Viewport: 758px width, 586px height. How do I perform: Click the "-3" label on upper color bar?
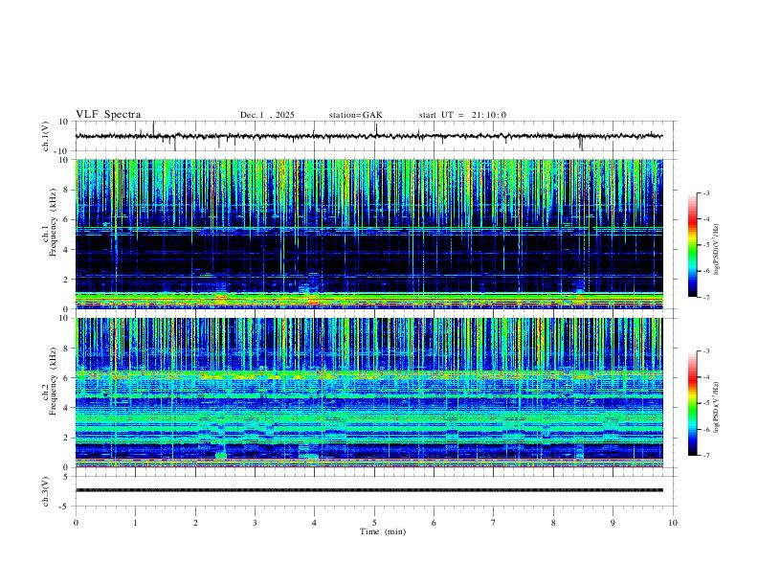coord(706,193)
